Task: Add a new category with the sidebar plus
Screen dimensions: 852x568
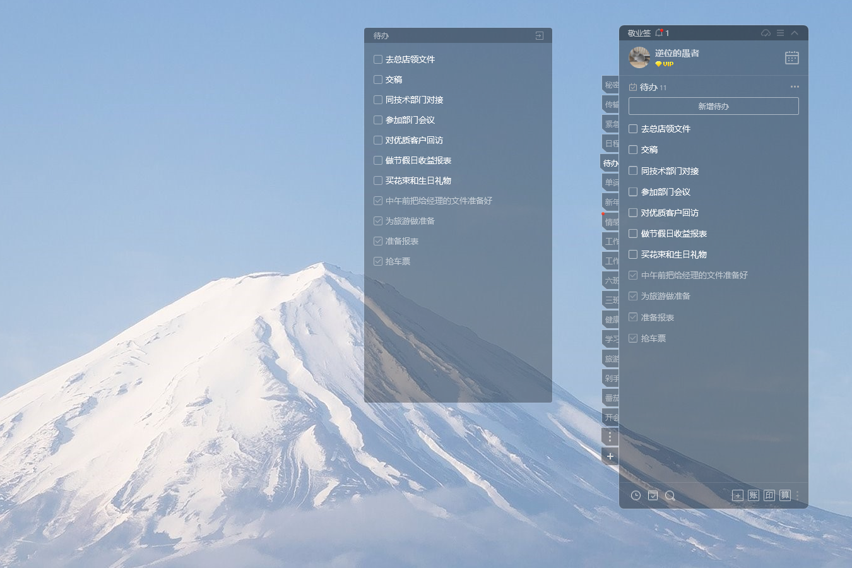Action: [x=610, y=456]
